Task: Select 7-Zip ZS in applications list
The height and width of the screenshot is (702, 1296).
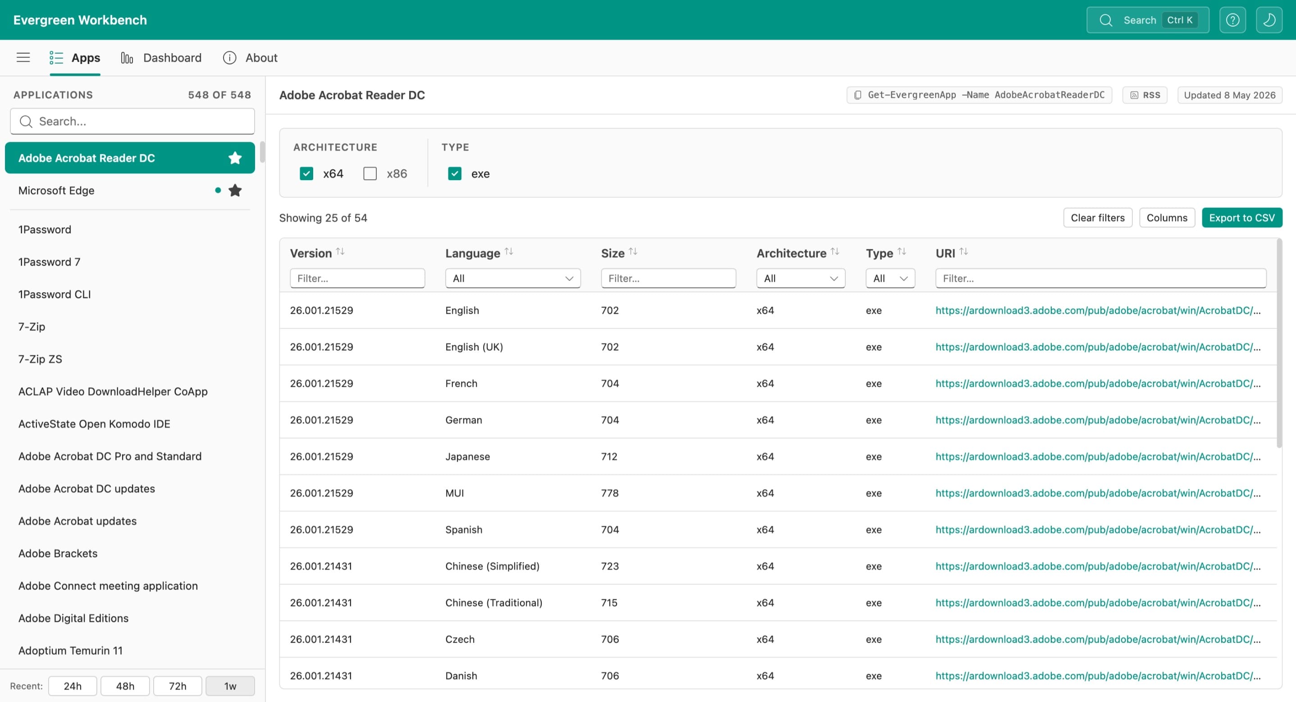Action: (x=130, y=359)
